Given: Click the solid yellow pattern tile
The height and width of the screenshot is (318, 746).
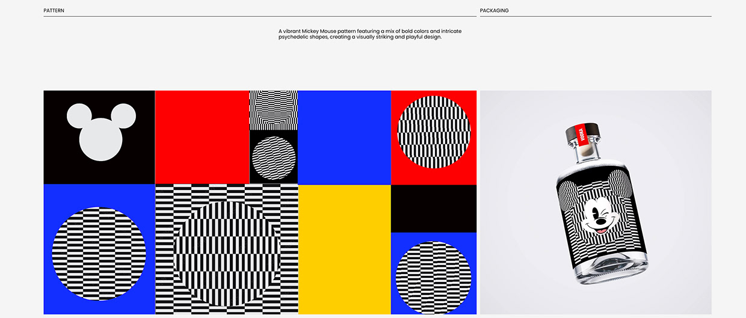Looking at the screenshot, I should point(344,249).
